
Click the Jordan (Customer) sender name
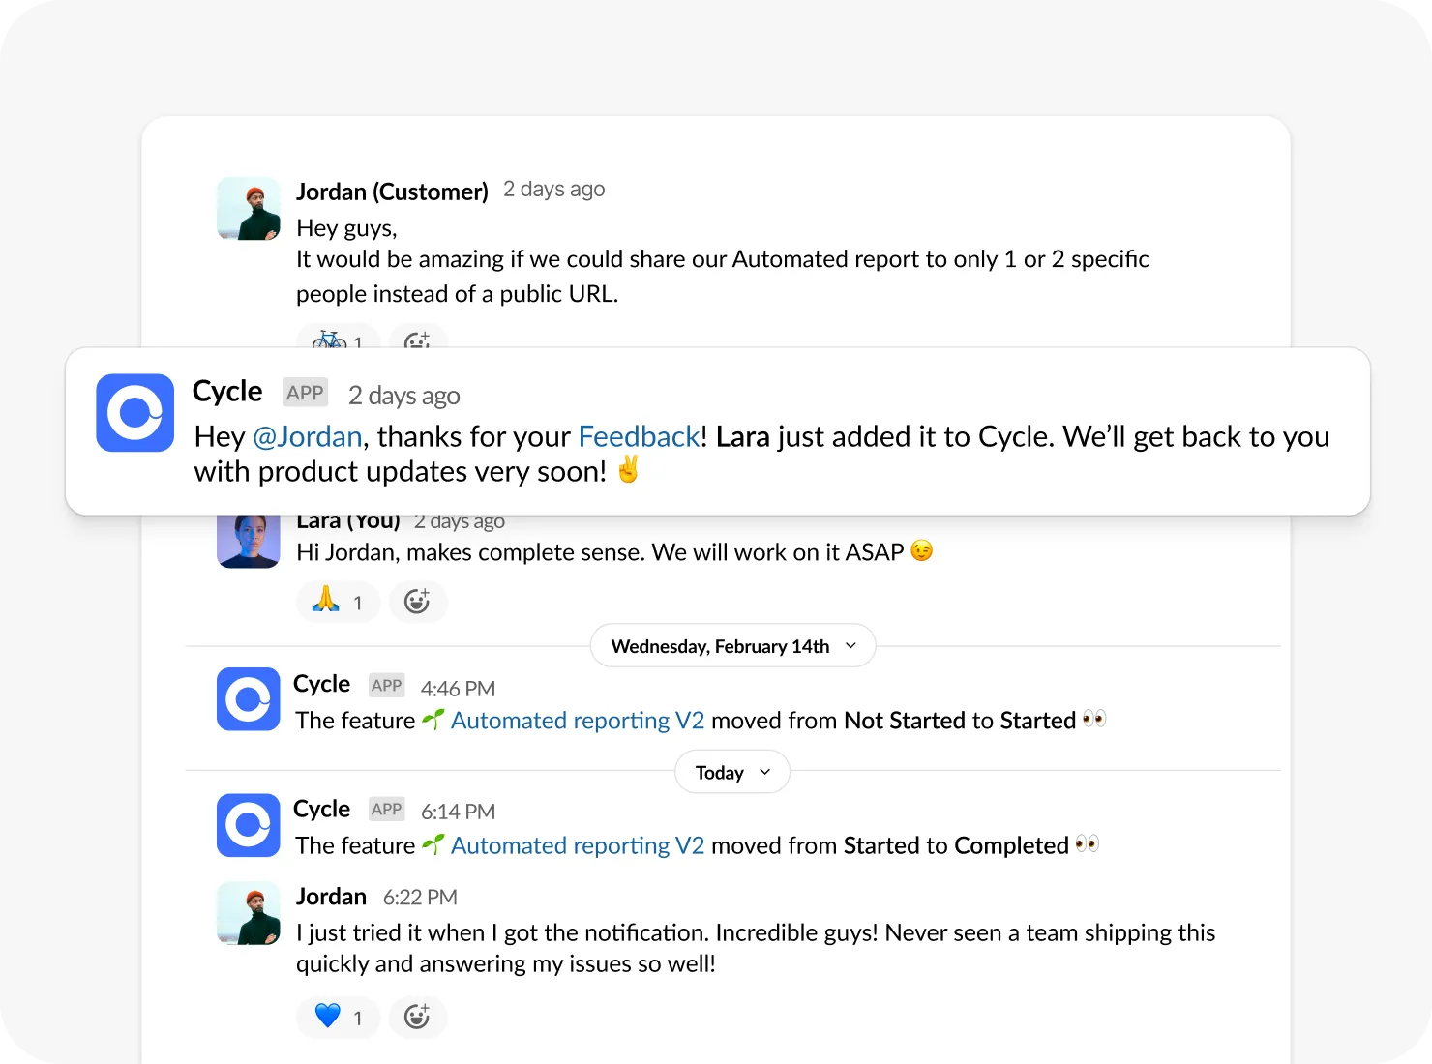point(392,192)
